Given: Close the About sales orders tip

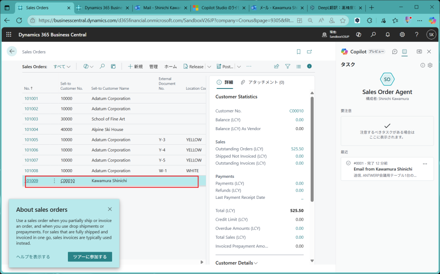Looking at the screenshot, I should (x=110, y=209).
